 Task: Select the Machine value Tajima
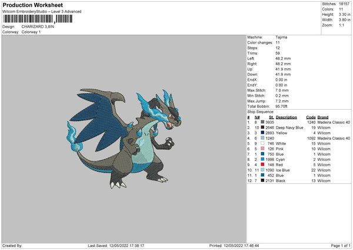point(281,37)
